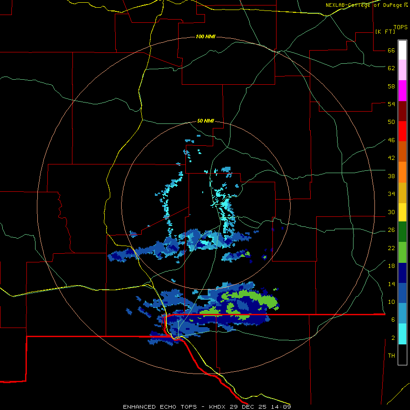Click the 14:09 time stamp
Image resolution: width=410 pixels, height=410 pixels.
(x=281, y=407)
